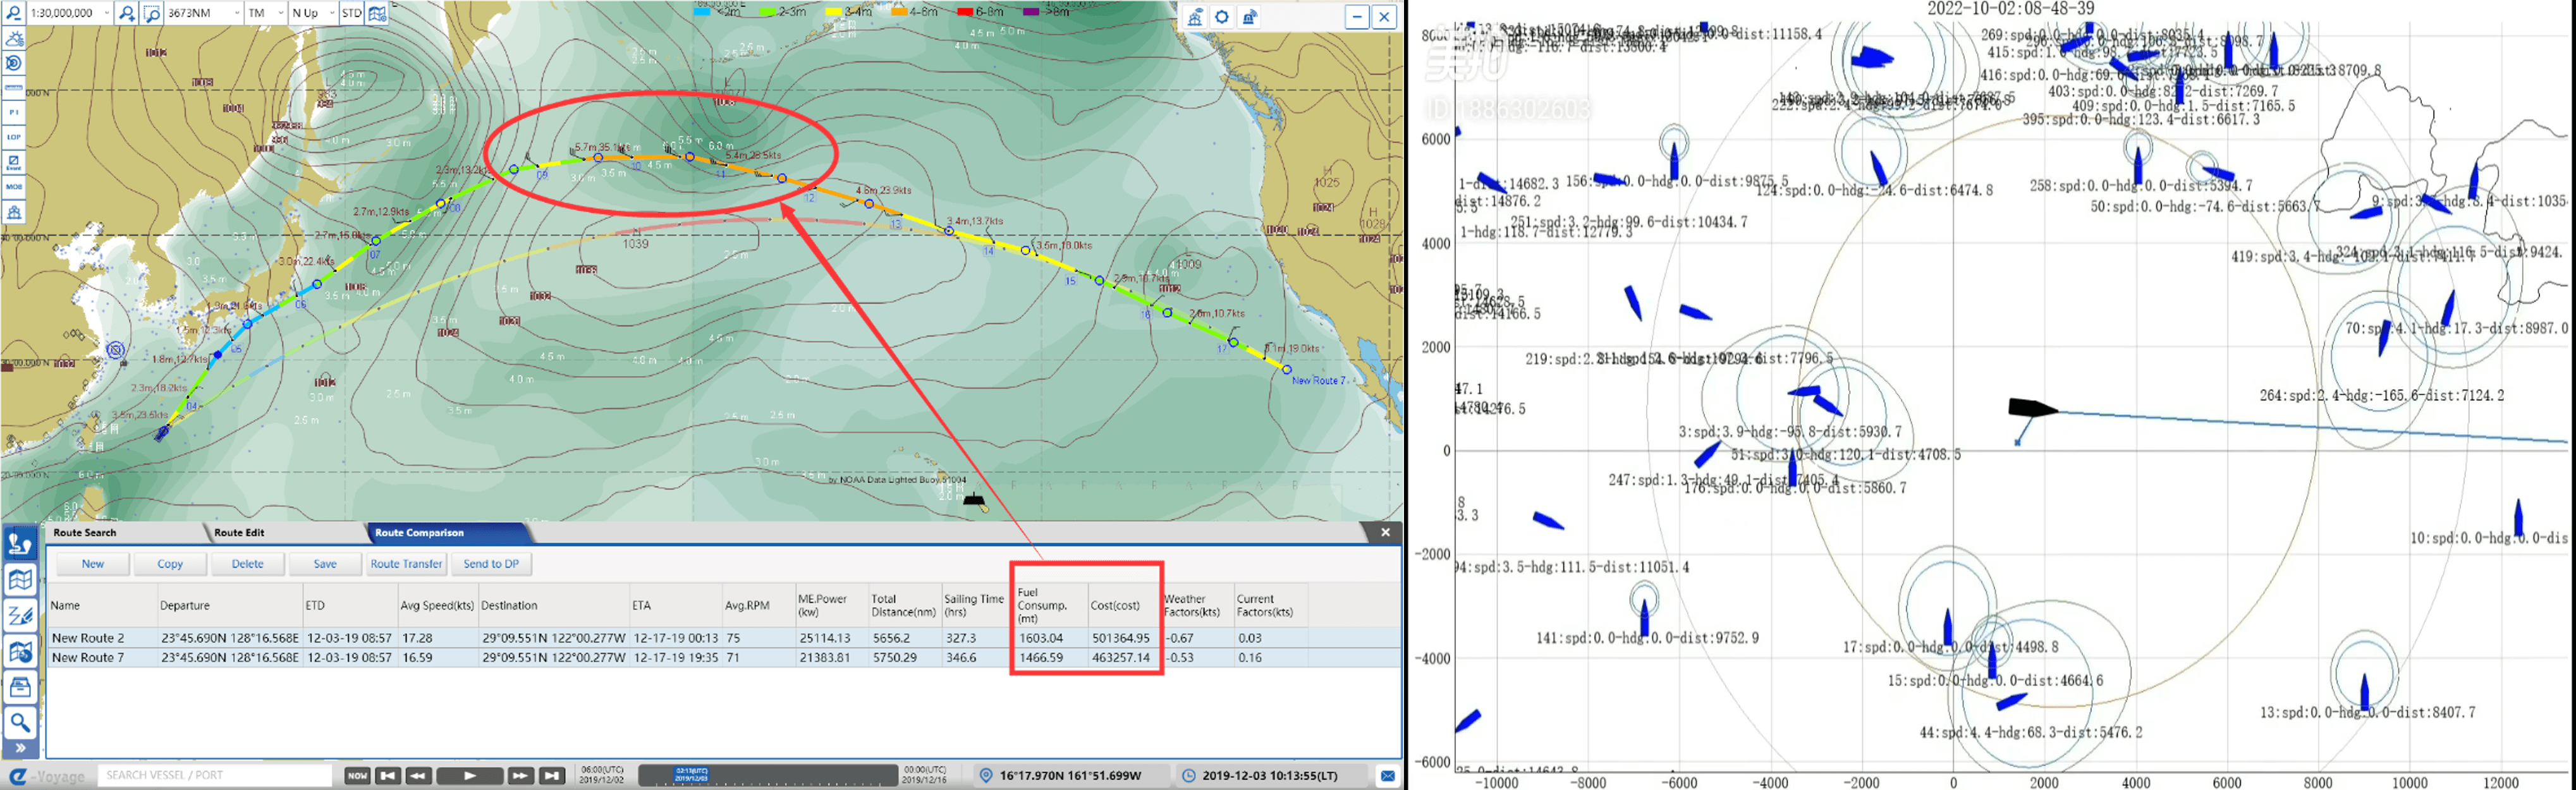2576x790 pixels.
Task: Open the settings gear at top right
Action: click(1222, 17)
